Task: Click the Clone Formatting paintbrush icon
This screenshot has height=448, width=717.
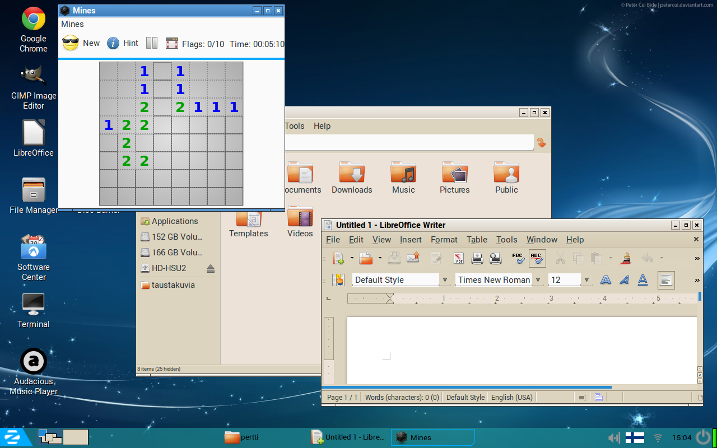Action: coord(626,258)
